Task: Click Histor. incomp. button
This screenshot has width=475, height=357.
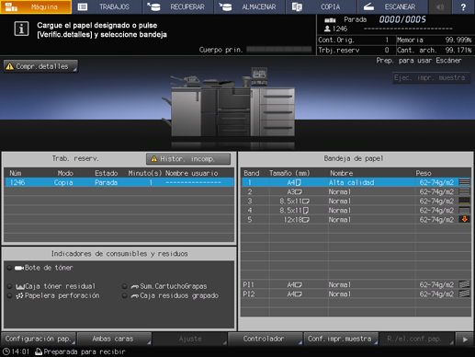Action: (x=188, y=159)
